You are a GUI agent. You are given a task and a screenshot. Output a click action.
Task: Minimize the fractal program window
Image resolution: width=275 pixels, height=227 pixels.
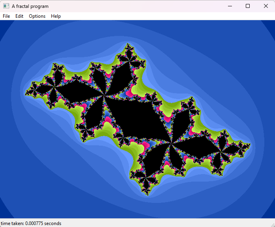230,6
